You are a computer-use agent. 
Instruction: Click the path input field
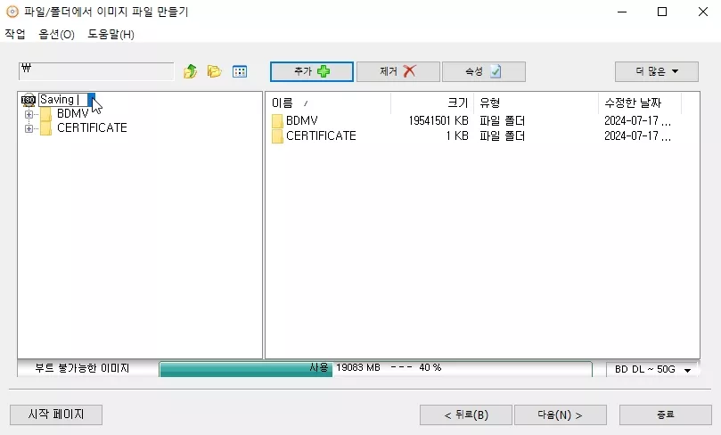click(x=96, y=71)
